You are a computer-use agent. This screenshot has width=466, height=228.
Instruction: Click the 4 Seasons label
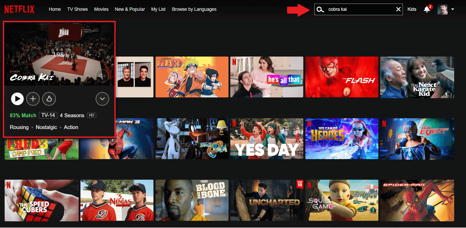tap(72, 115)
